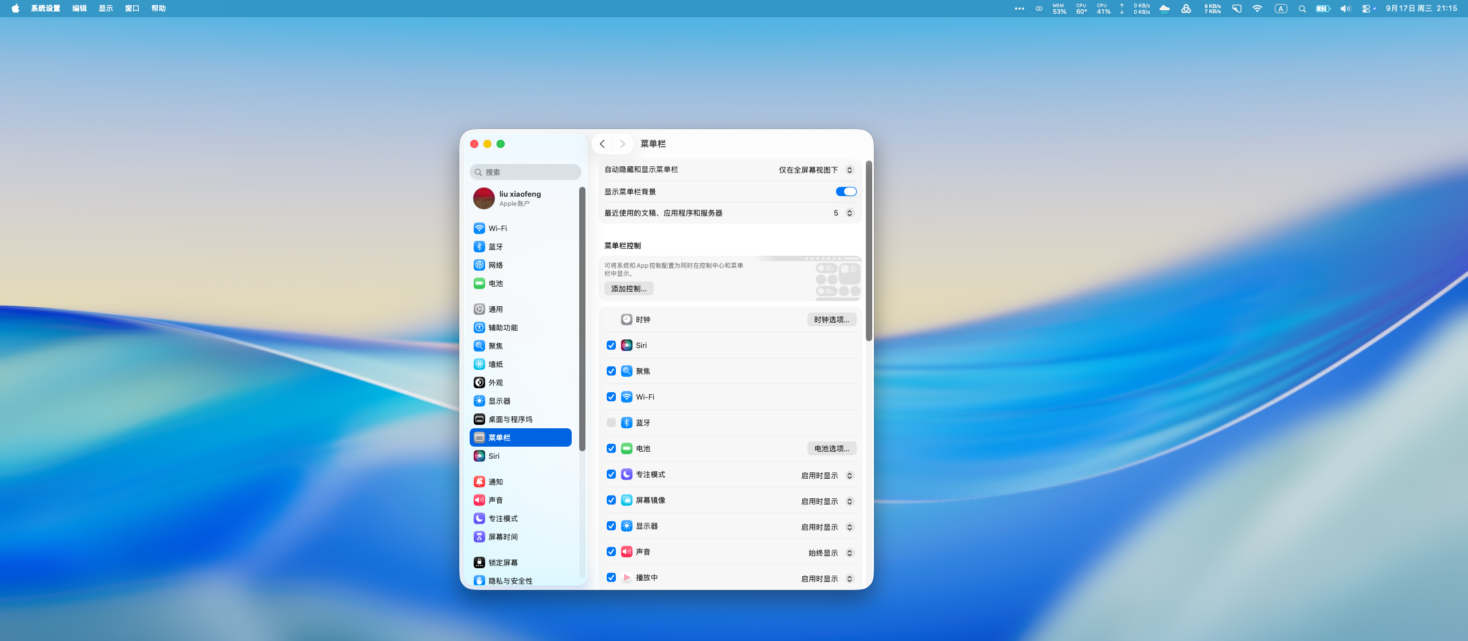1468x641 pixels.
Task: Click the back navigation arrow
Action: (x=602, y=144)
